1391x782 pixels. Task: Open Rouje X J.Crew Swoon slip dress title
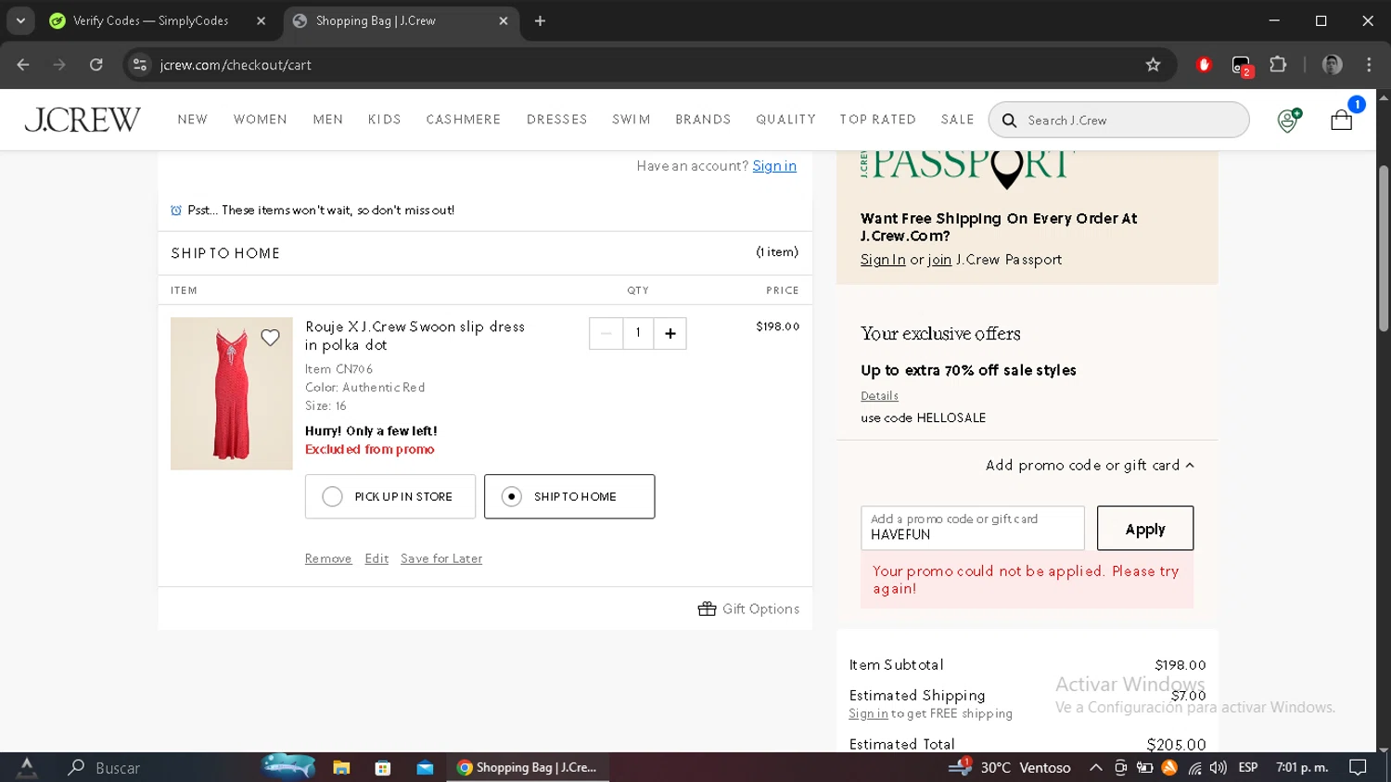tap(415, 336)
